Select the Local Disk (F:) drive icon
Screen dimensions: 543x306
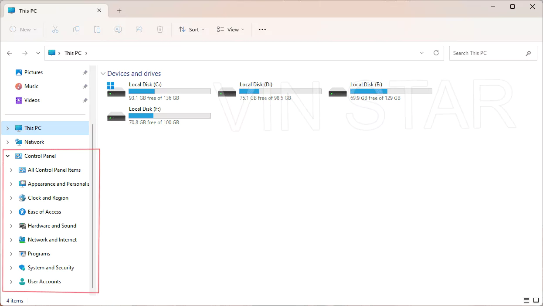pyautogui.click(x=116, y=116)
